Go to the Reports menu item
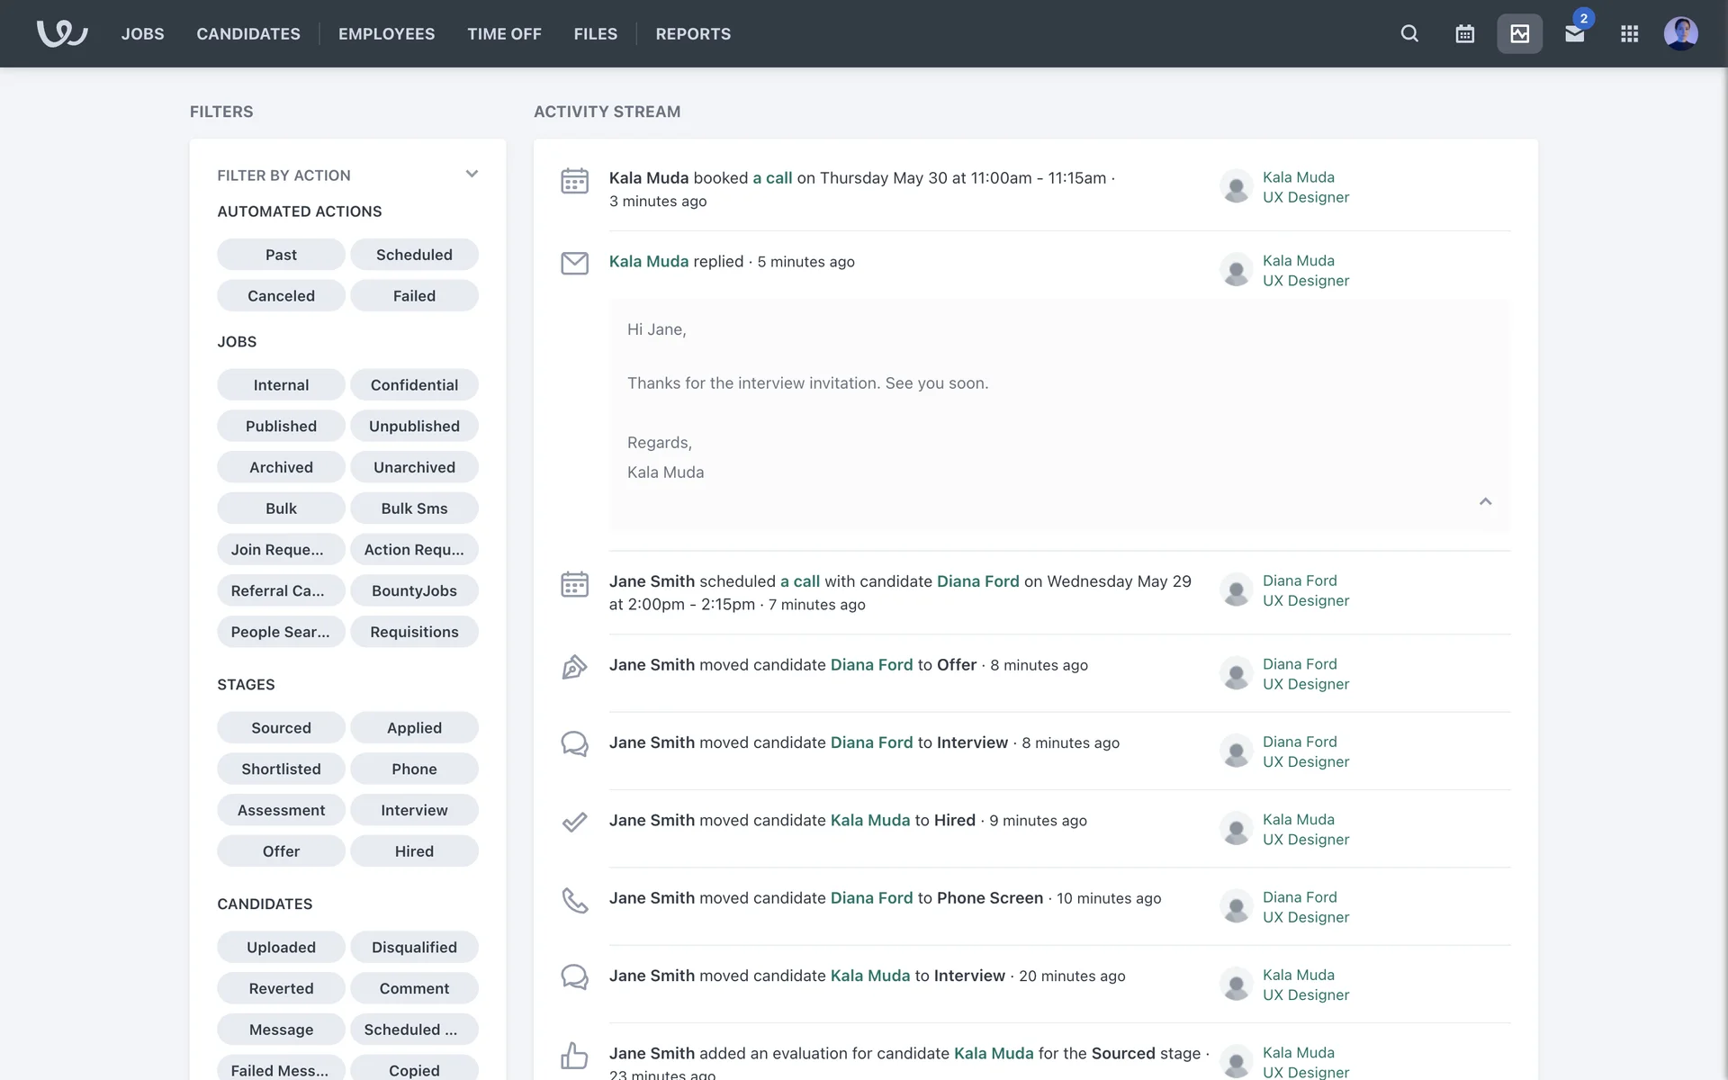The height and width of the screenshot is (1080, 1728). (693, 33)
